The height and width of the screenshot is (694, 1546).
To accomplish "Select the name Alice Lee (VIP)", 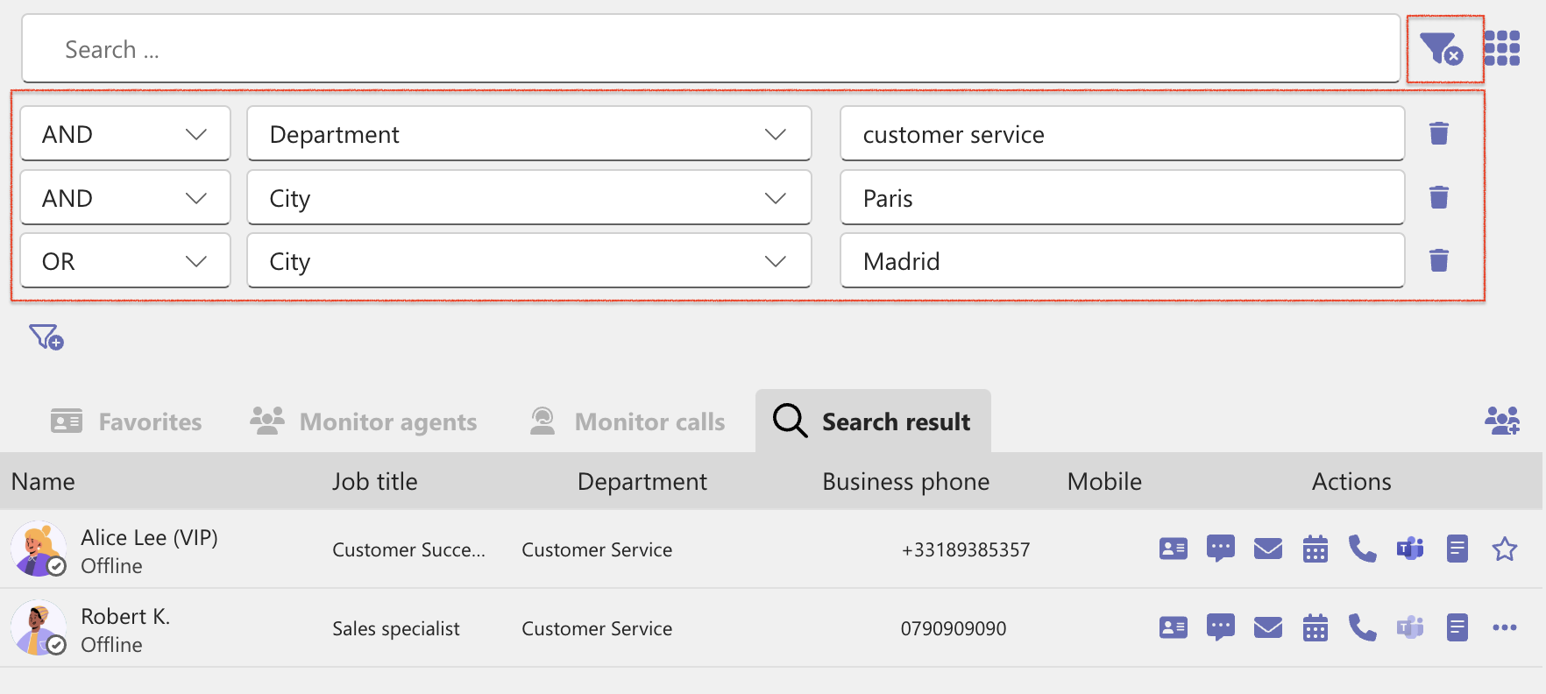I will point(149,537).
